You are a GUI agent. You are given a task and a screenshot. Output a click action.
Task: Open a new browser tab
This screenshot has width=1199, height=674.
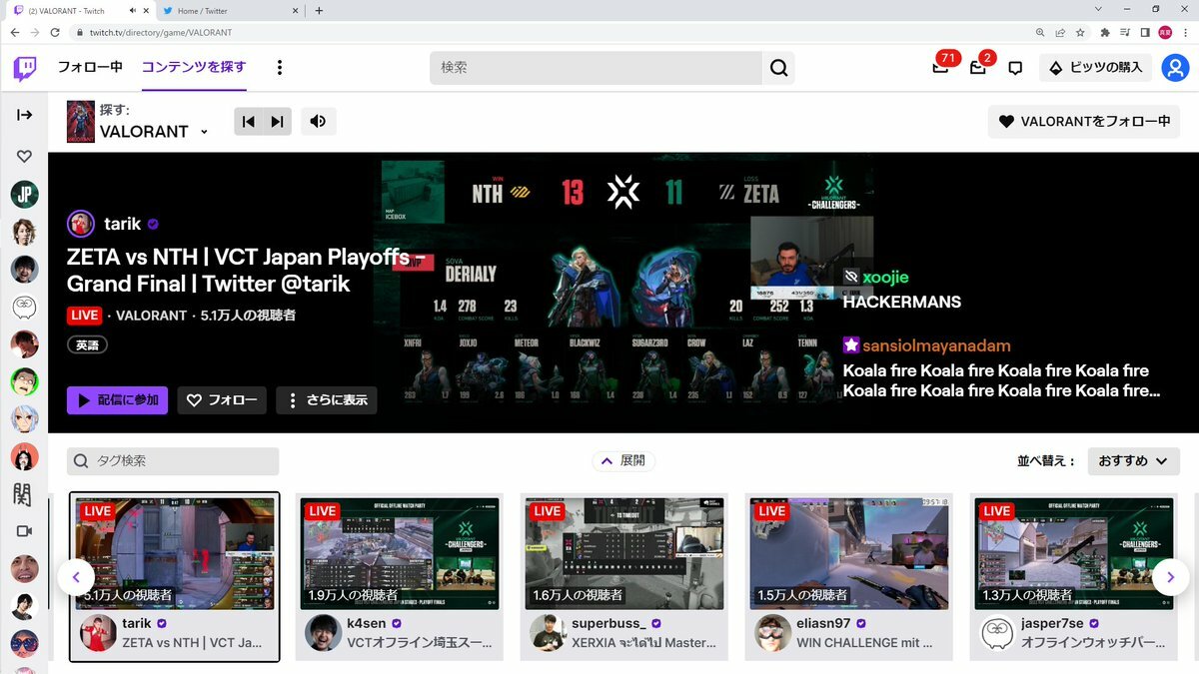[319, 10]
